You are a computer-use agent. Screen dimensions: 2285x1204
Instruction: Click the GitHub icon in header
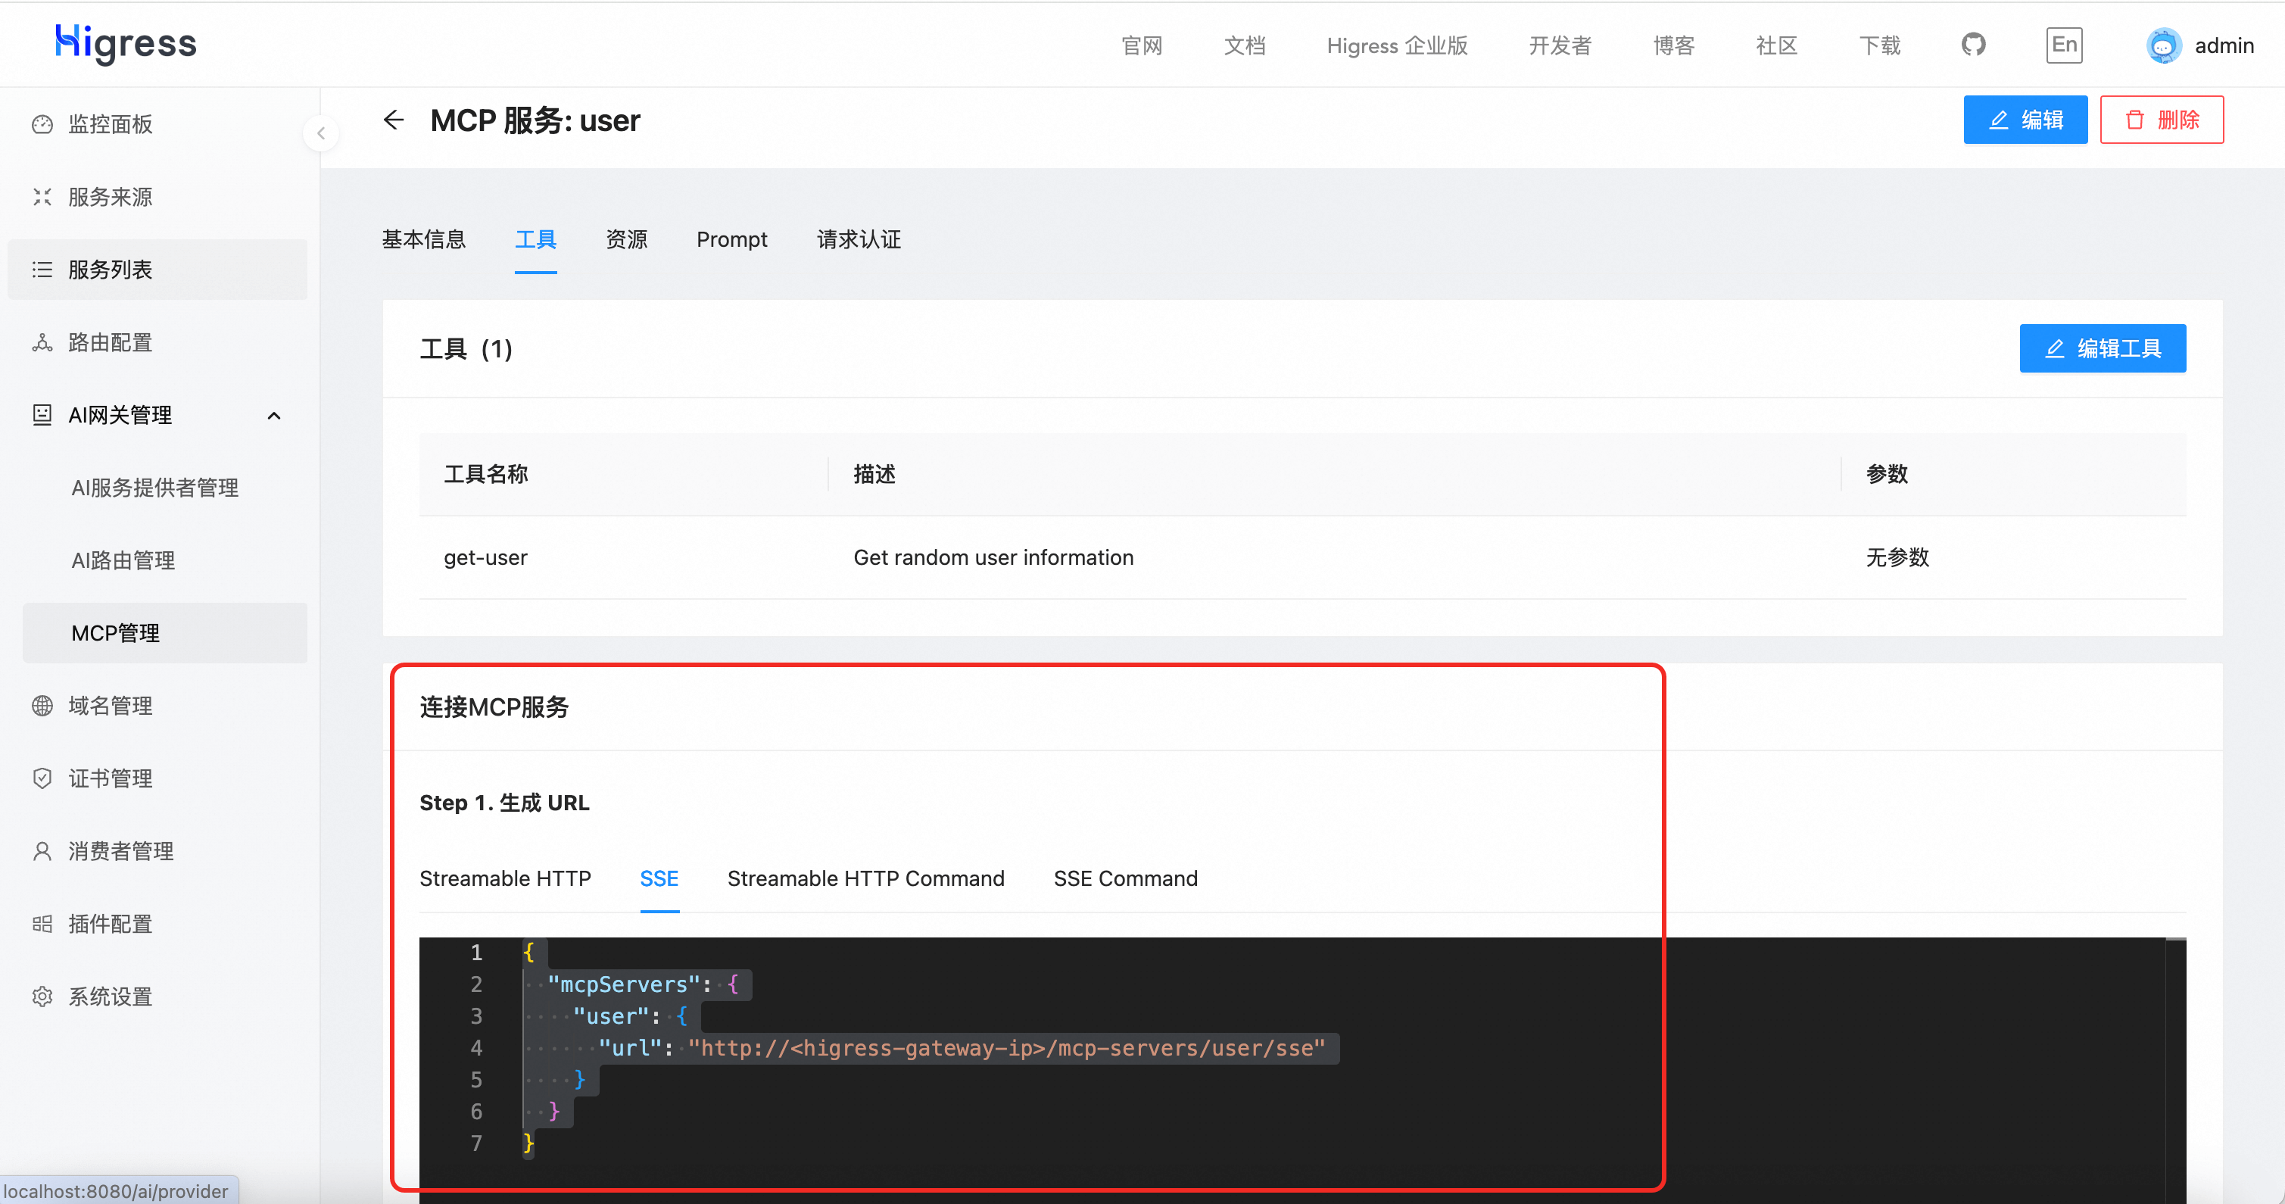[x=1973, y=45]
